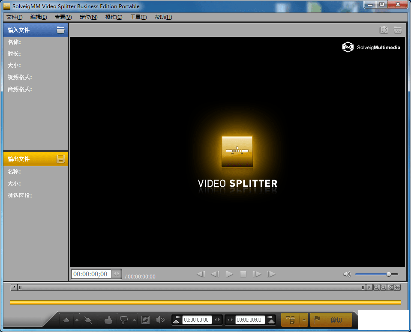Expand the add marker dropdown arrow
This screenshot has height=332, width=411.
pyautogui.click(x=77, y=320)
